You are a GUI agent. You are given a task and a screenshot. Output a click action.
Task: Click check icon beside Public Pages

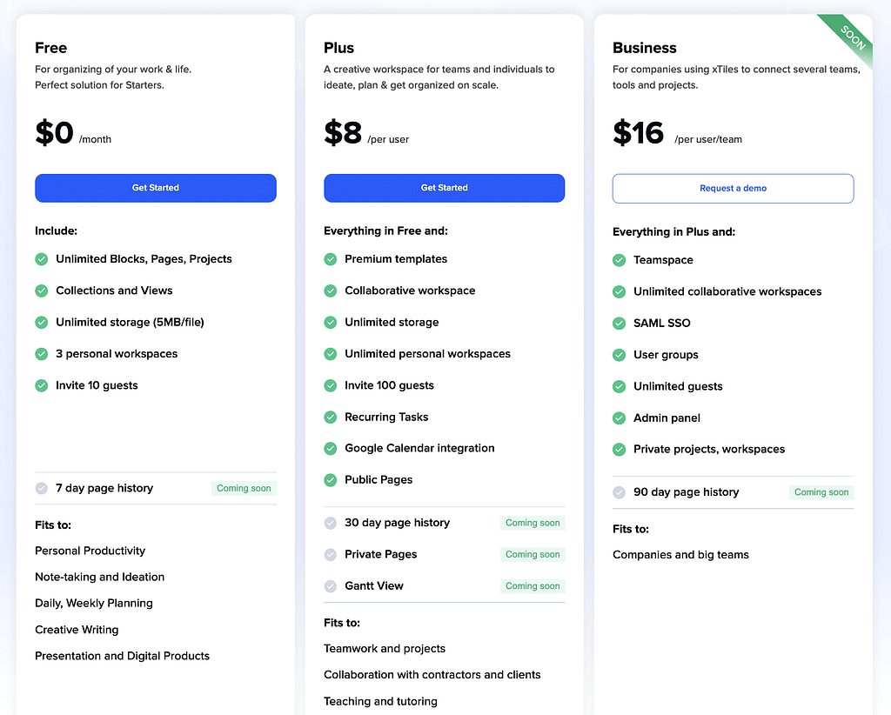pyautogui.click(x=330, y=480)
